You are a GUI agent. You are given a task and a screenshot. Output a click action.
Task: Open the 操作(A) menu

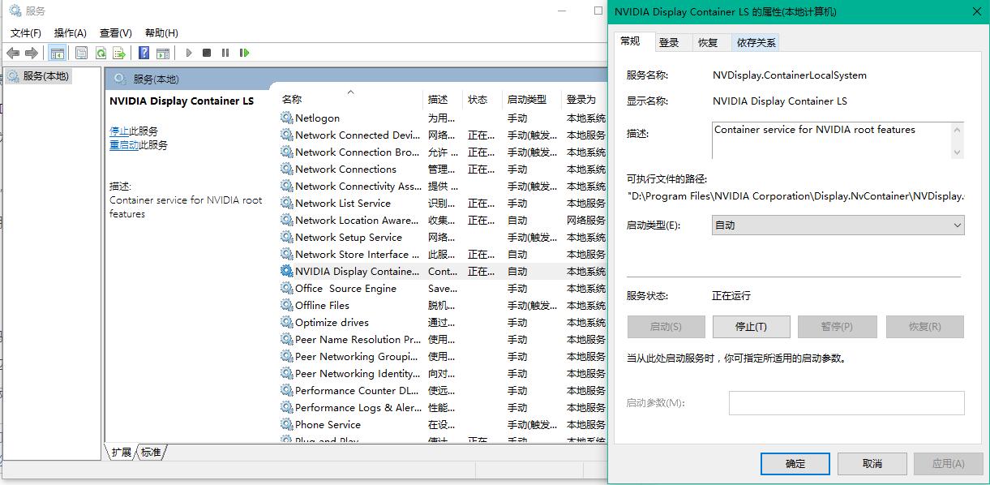[x=70, y=32]
